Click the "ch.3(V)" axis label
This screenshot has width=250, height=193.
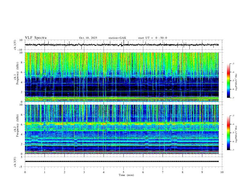(15, 162)
